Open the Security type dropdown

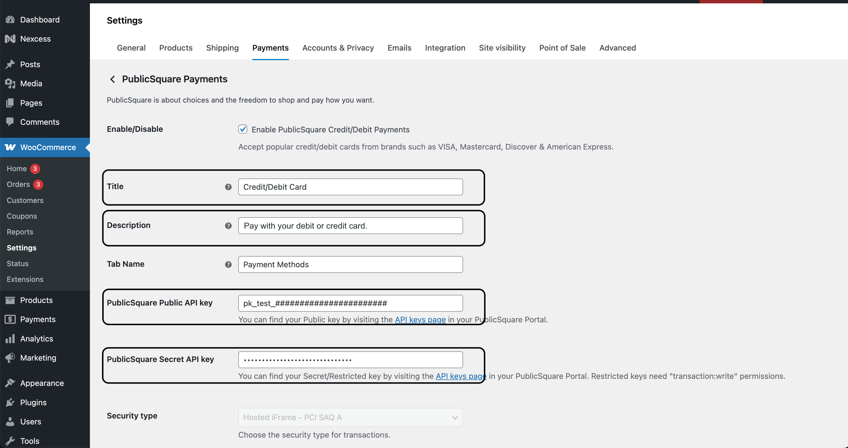click(350, 417)
